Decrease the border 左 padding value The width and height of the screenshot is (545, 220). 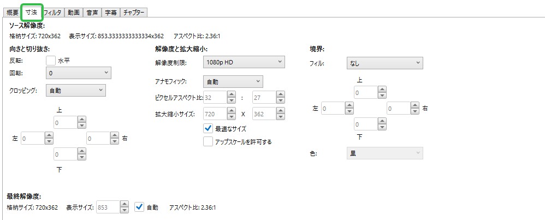click(x=349, y=111)
